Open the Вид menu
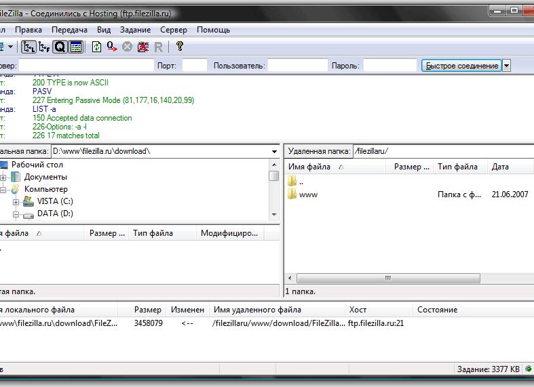This screenshot has height=387, width=534. coord(104,30)
